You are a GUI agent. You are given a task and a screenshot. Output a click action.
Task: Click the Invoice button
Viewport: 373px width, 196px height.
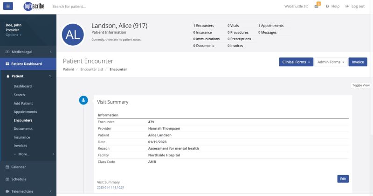pos(358,62)
